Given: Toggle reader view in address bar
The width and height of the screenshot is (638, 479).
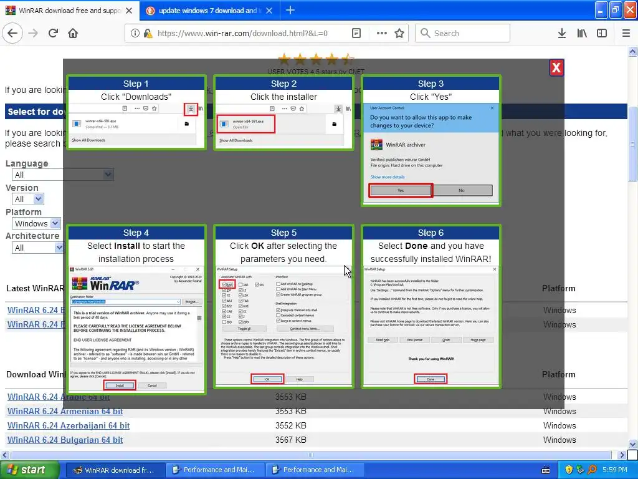Looking at the screenshot, I should pos(356,34).
